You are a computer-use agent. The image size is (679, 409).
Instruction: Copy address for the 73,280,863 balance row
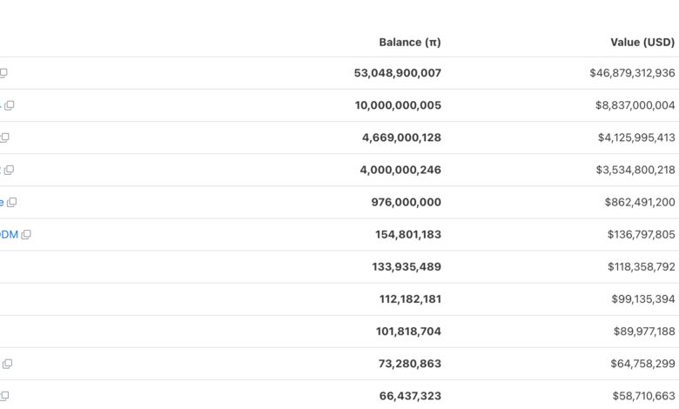[7, 364]
